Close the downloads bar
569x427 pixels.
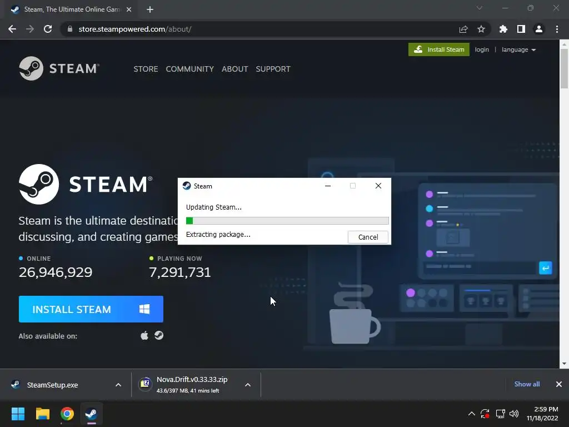(559, 384)
